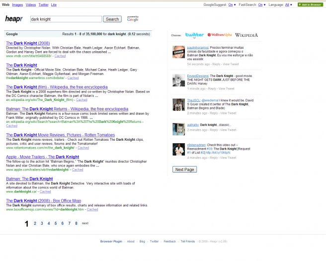This screenshot has width=326, height=261.
Task: Click Reply on the 54 seconds ago tweet
Action: (x=216, y=64)
